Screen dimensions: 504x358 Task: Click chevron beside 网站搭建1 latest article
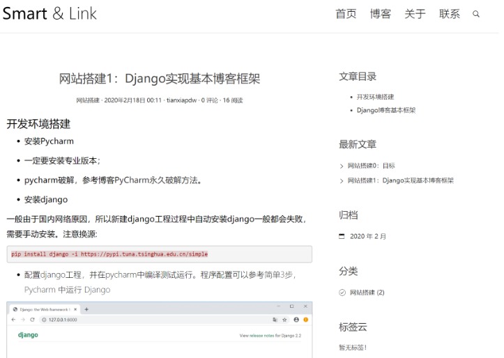click(342, 181)
